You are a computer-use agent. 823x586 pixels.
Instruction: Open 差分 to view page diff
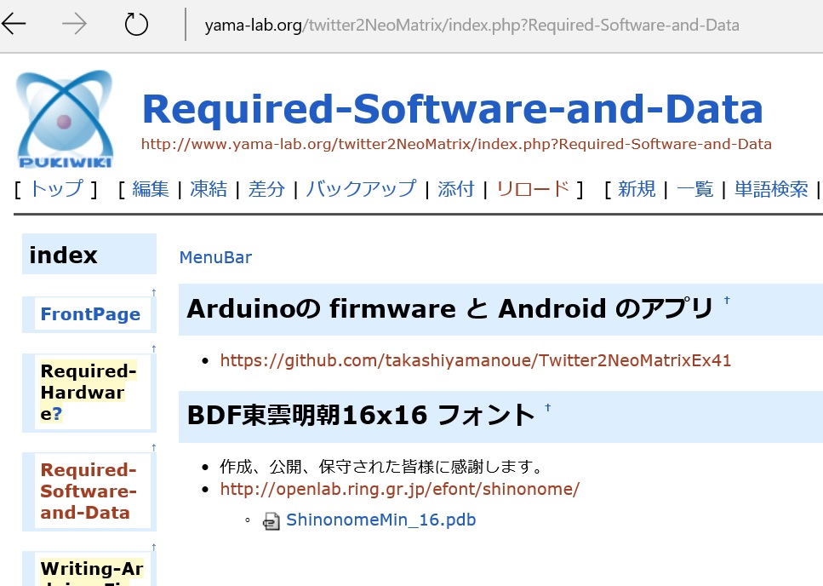(x=266, y=188)
